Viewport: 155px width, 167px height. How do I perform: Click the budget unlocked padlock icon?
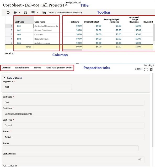66,5
